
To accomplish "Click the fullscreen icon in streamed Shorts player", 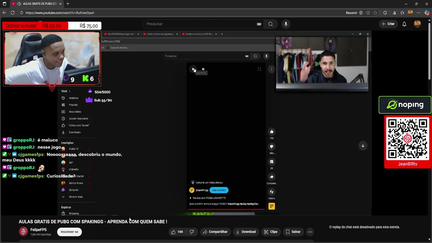I will point(259,69).
